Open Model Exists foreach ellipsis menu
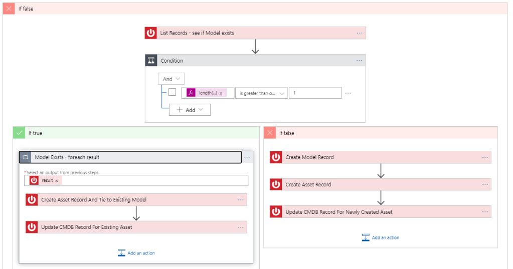 (247, 157)
